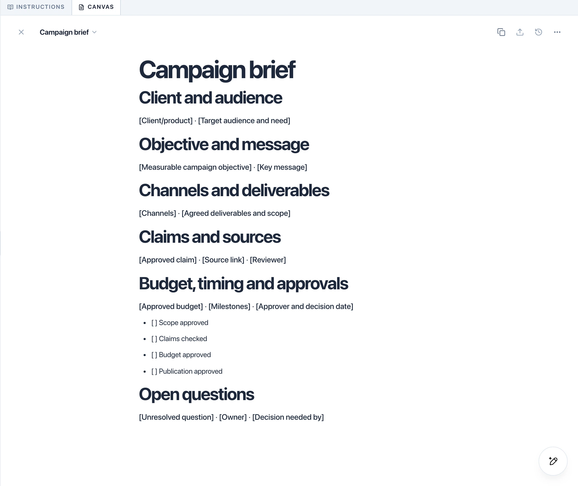The image size is (578, 486).
Task: Click the Budget, timing and approvals heading
Action: click(244, 284)
